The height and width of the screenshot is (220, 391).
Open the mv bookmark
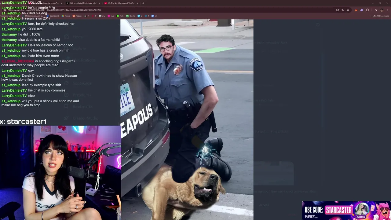click(x=102, y=16)
